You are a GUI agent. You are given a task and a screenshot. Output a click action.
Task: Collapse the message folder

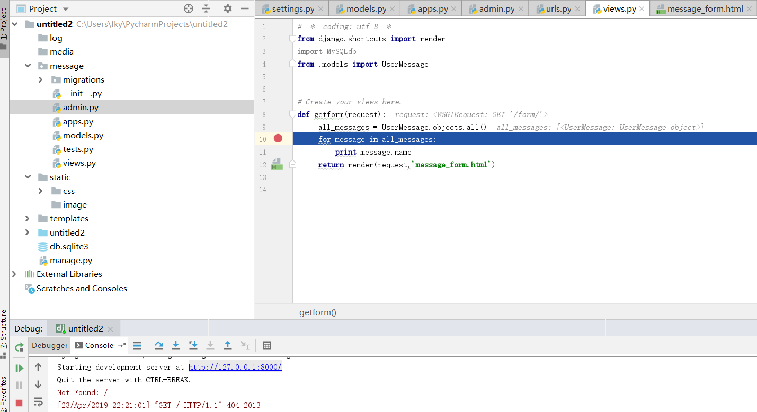[x=28, y=66]
